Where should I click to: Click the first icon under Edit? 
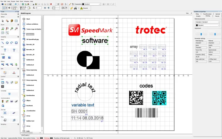pos(5,73)
